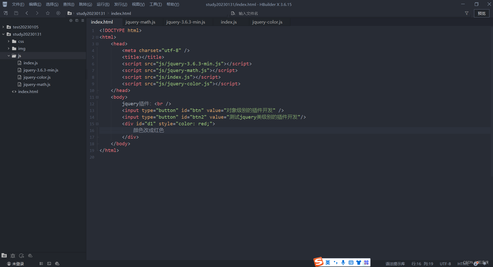
Task: Open the terminal icon in the status bar
Action: click(49, 263)
